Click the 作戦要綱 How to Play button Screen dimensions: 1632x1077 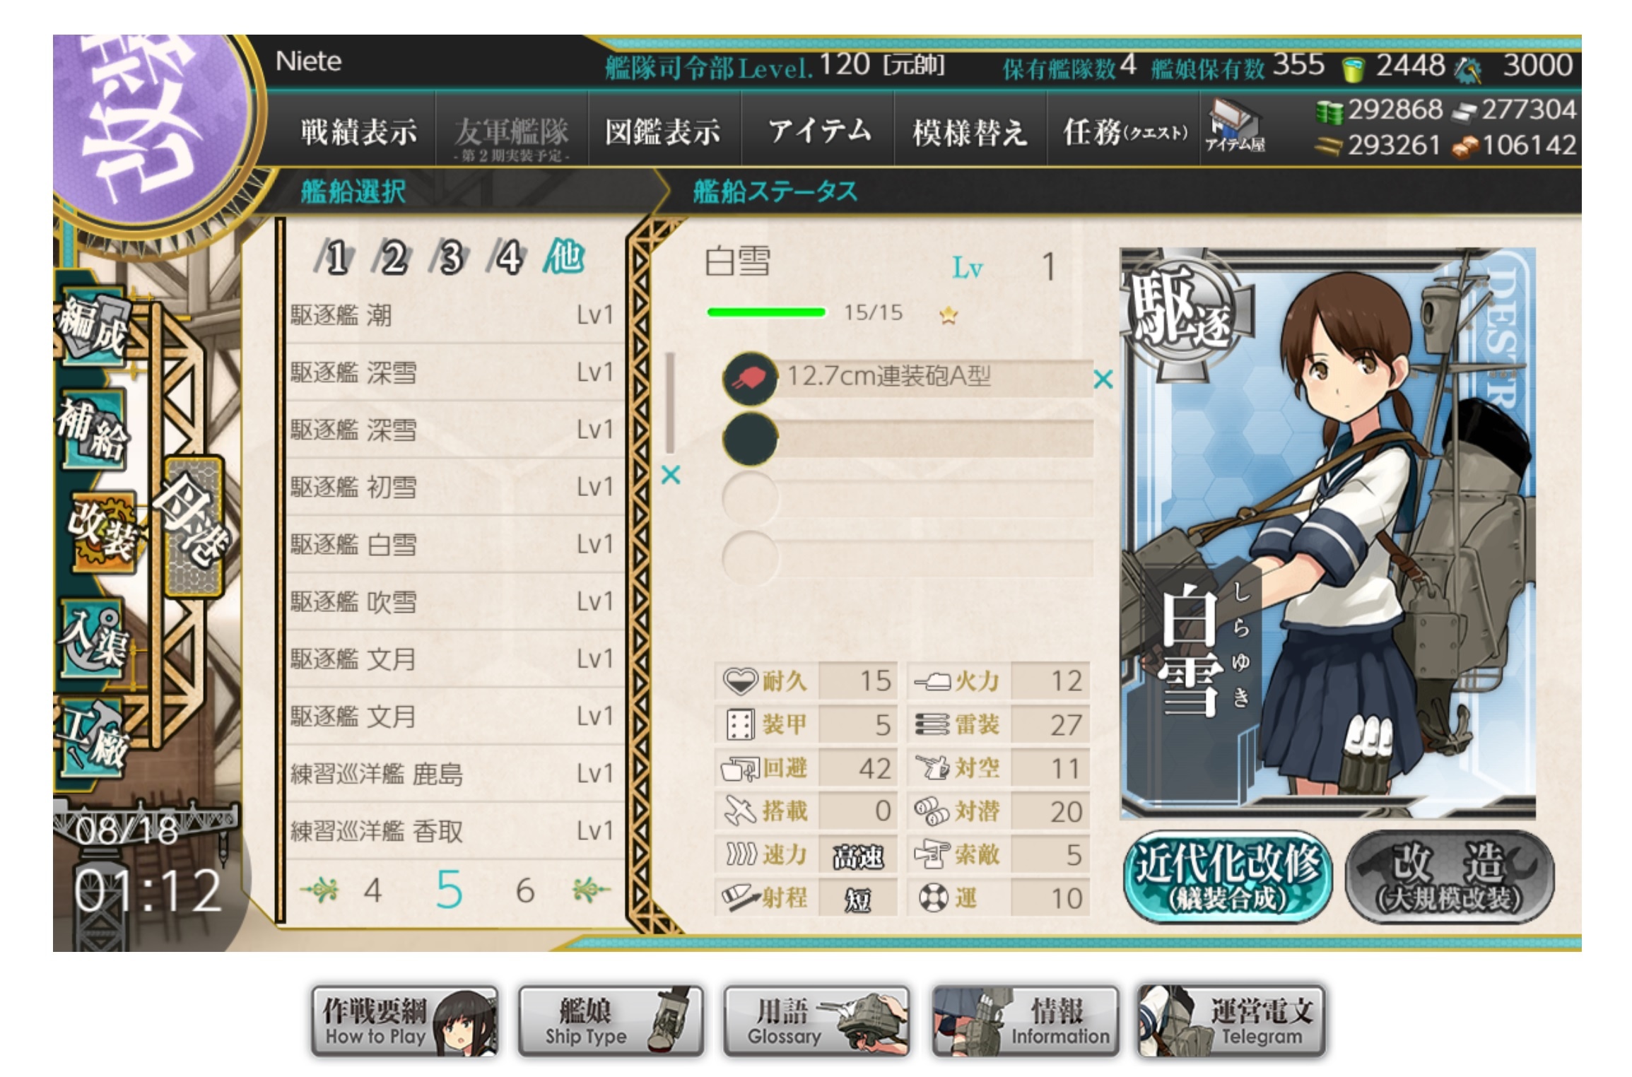(x=404, y=1021)
